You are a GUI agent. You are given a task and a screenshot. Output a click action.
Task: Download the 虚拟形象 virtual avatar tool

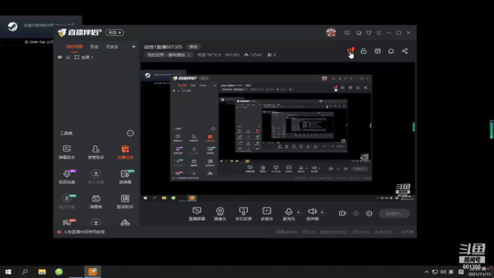pyautogui.click(x=67, y=201)
